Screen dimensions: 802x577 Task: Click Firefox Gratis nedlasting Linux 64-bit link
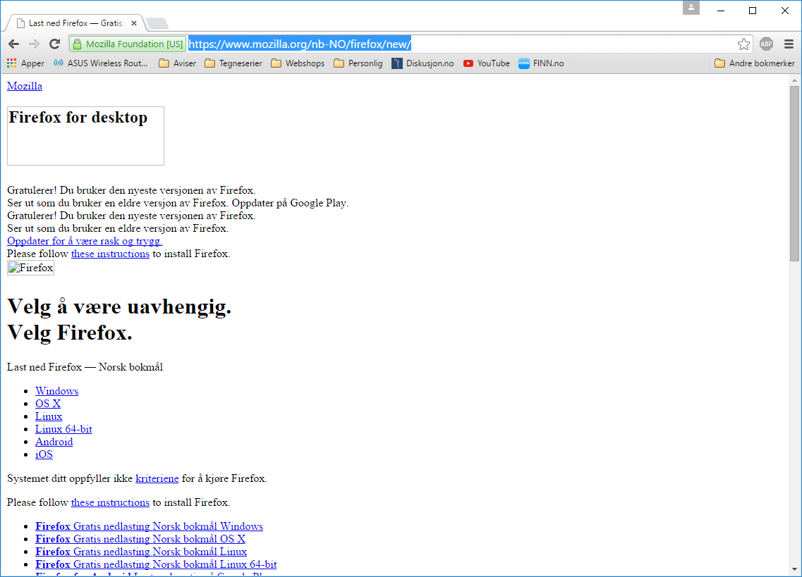click(x=156, y=564)
